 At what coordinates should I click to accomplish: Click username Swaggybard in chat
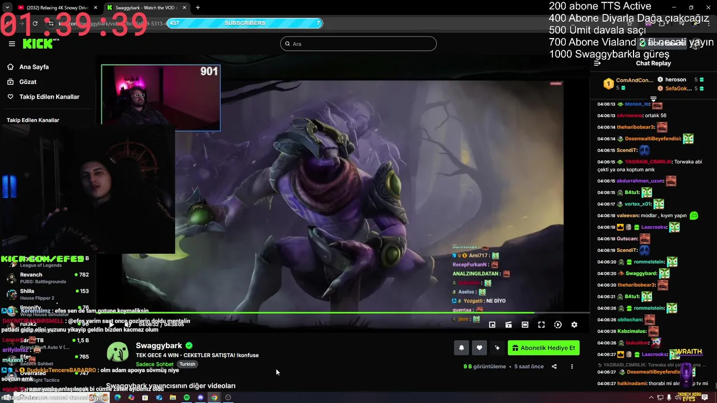point(641,274)
